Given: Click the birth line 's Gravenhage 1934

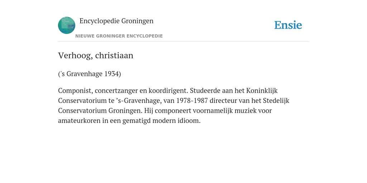Looking at the screenshot, I should click(x=89, y=74).
